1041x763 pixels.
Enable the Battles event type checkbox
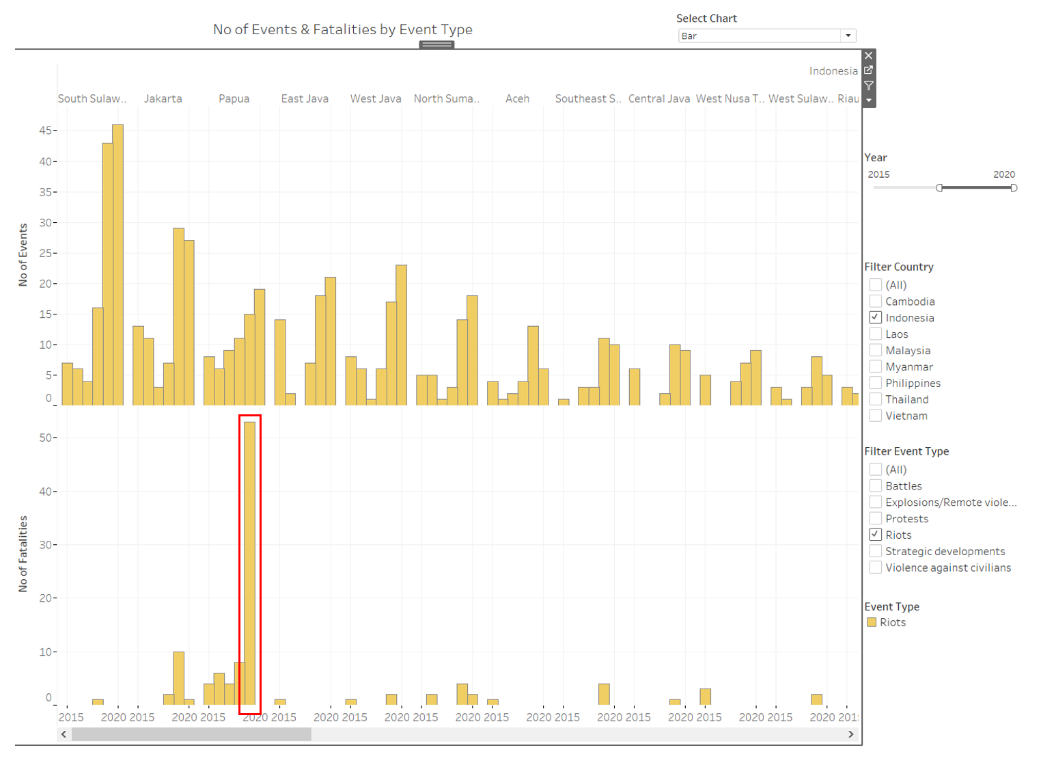click(x=875, y=485)
